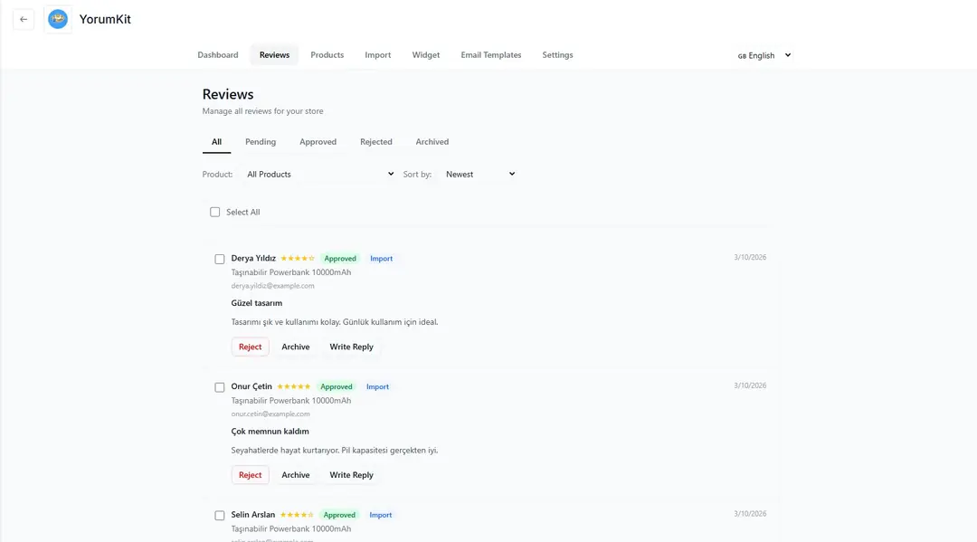Write a reply to Onur Çetin's review
977x542 pixels.
coord(351,476)
